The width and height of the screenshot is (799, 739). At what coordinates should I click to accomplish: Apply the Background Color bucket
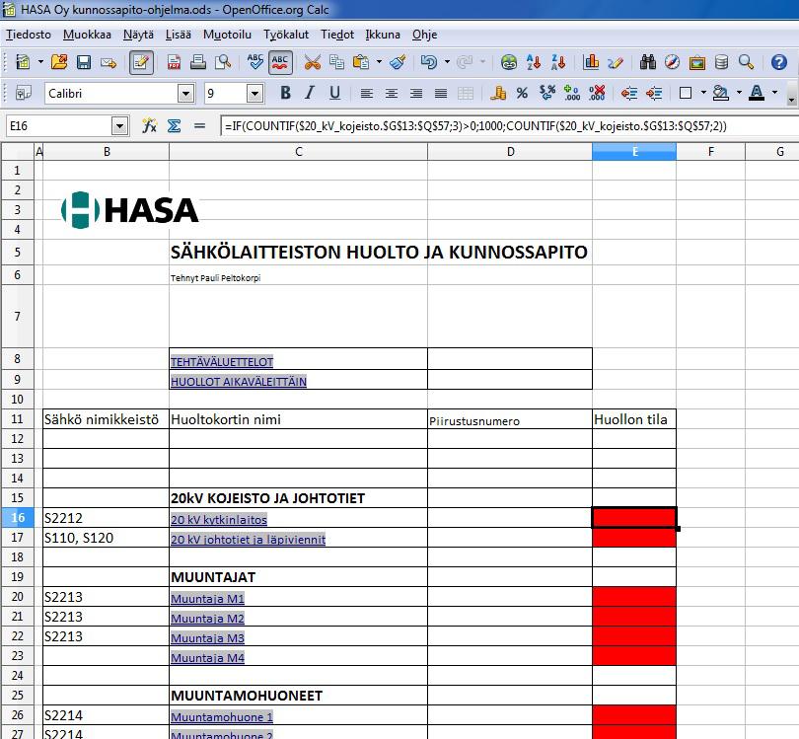720,93
